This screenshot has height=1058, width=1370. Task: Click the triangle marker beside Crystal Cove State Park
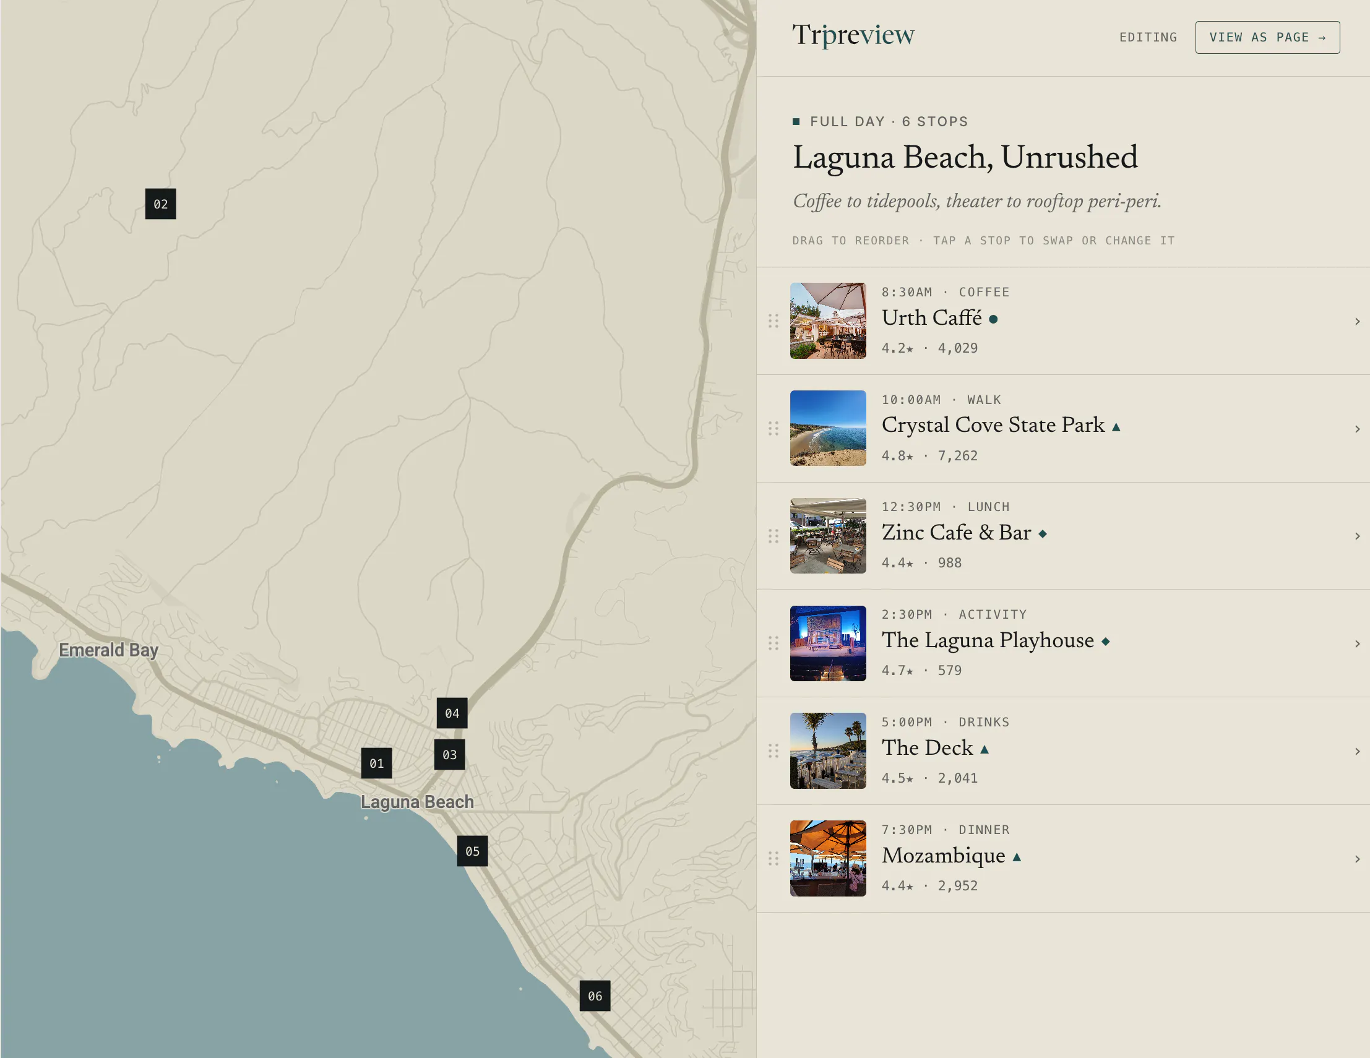pos(1116,427)
